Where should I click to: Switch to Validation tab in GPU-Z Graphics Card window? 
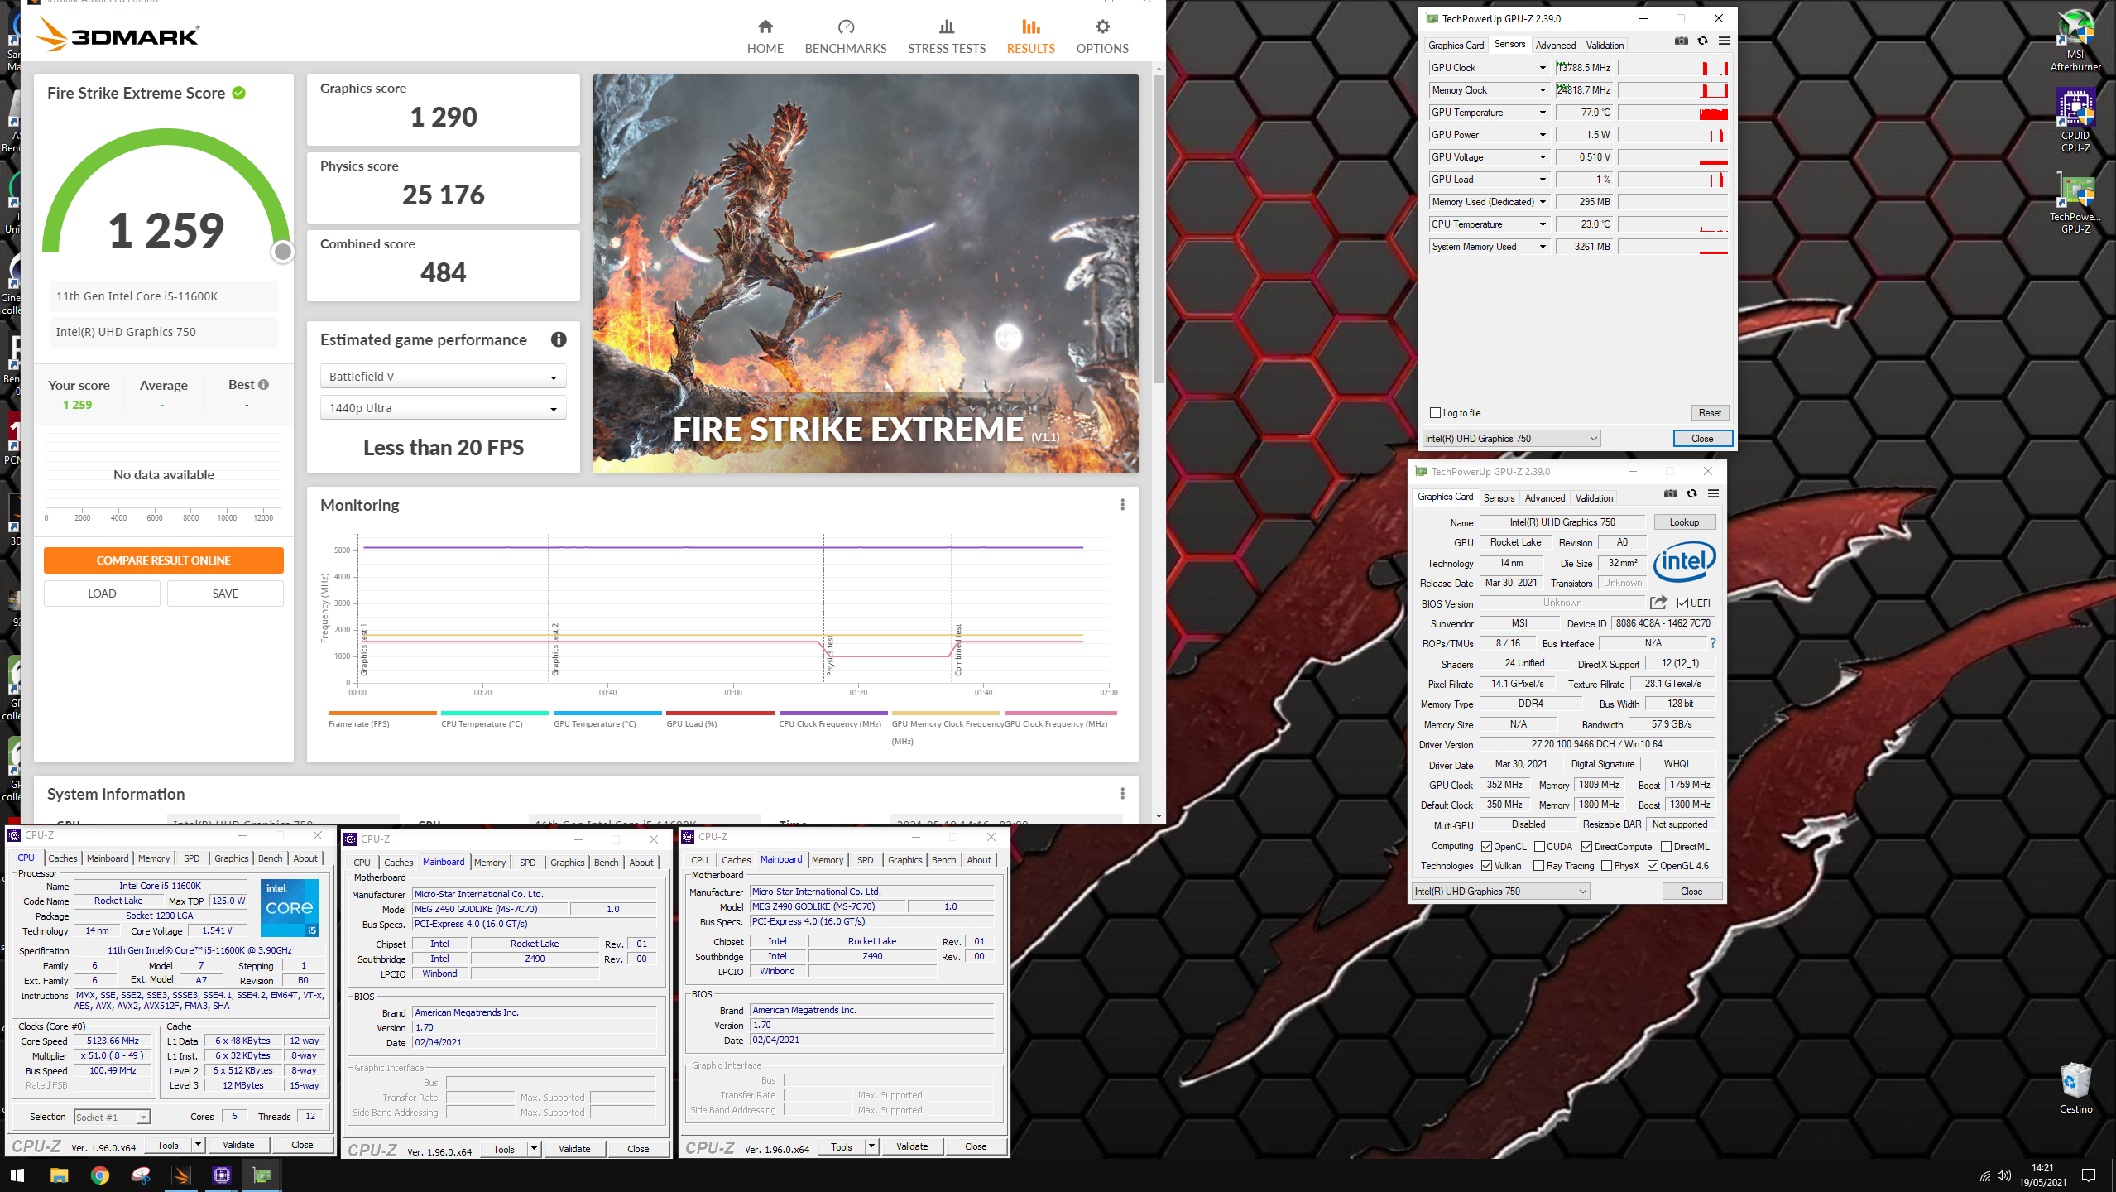pyautogui.click(x=1594, y=498)
